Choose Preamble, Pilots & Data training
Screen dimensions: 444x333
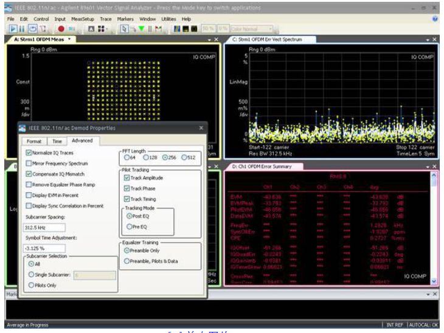pos(127,261)
